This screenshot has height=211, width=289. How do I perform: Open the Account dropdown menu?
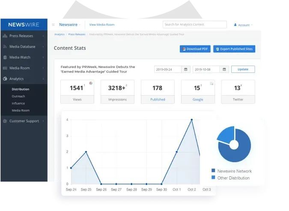(244, 25)
